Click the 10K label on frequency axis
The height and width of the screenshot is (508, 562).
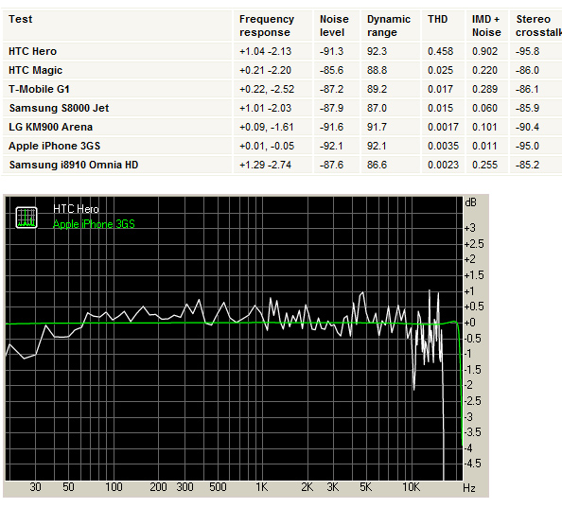point(411,487)
